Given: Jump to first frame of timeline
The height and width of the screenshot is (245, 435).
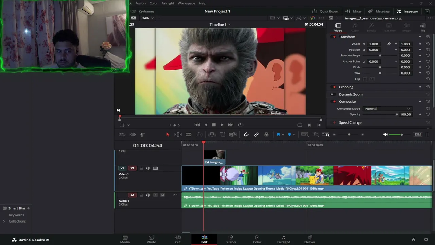Looking at the screenshot, I should (197, 125).
